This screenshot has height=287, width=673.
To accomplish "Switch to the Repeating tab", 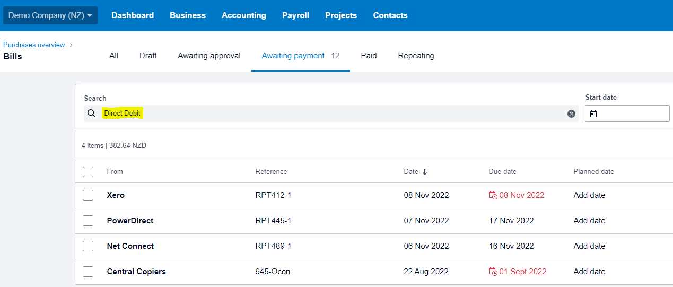I will (416, 56).
